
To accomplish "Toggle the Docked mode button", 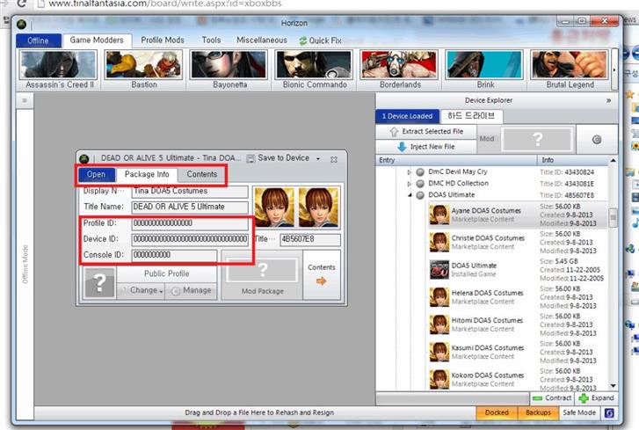I will 497,413.
